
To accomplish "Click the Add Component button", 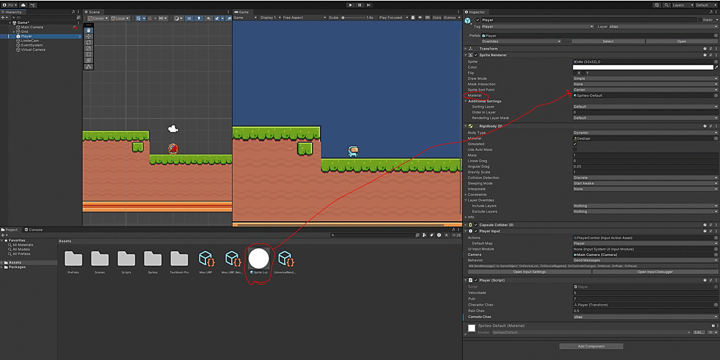I will point(591,346).
